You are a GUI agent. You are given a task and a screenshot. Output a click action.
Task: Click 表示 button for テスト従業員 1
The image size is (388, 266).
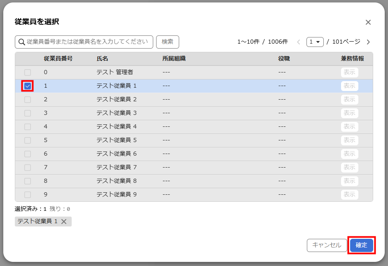coord(349,86)
